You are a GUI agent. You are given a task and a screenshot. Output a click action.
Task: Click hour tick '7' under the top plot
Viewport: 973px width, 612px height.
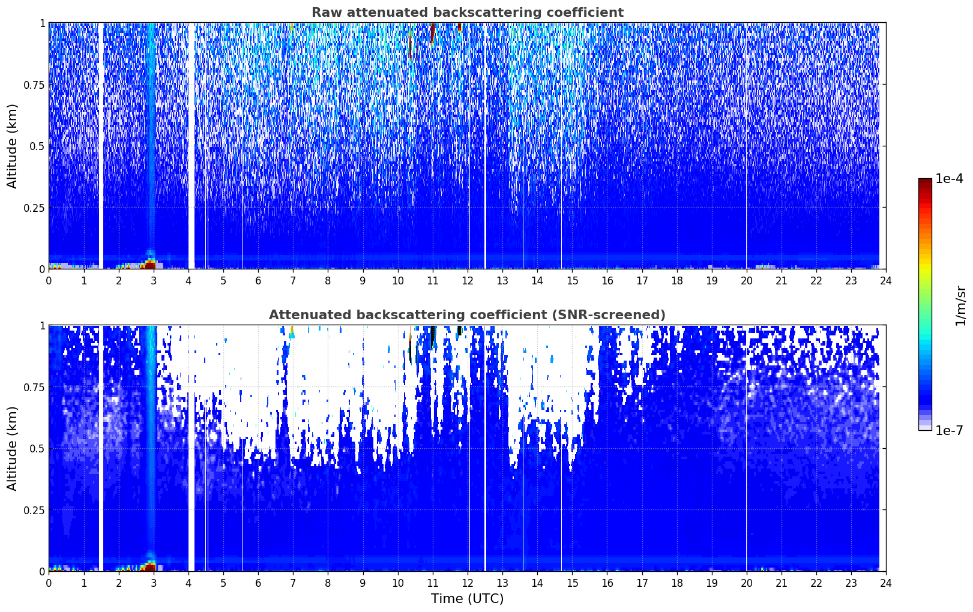click(x=293, y=280)
